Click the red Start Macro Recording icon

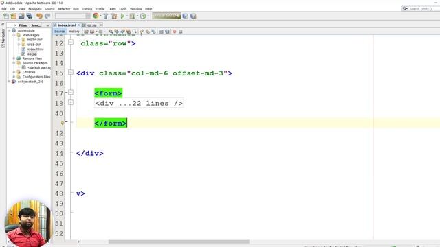175,32
